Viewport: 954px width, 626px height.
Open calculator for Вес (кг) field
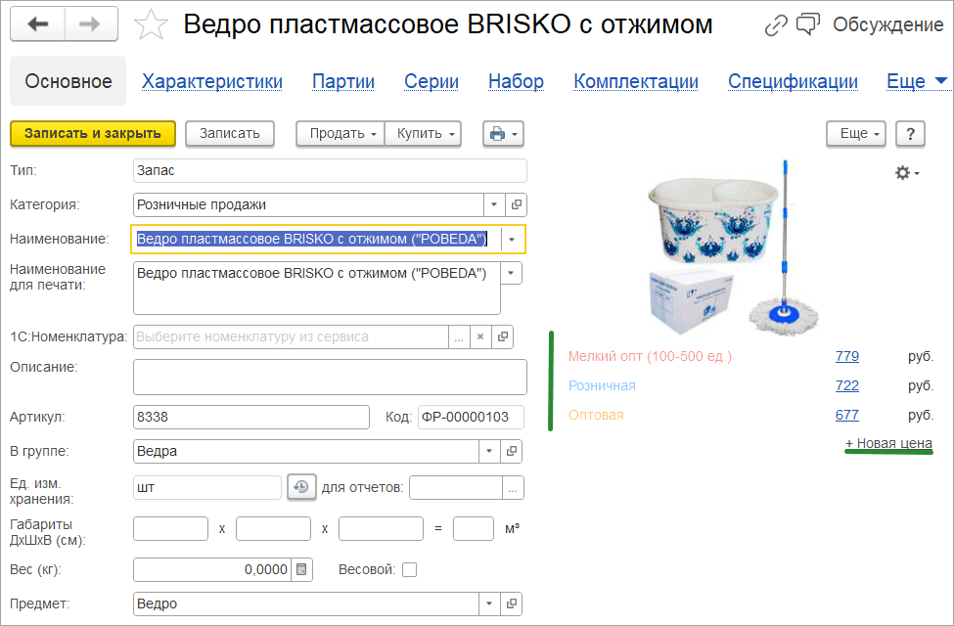click(x=301, y=570)
